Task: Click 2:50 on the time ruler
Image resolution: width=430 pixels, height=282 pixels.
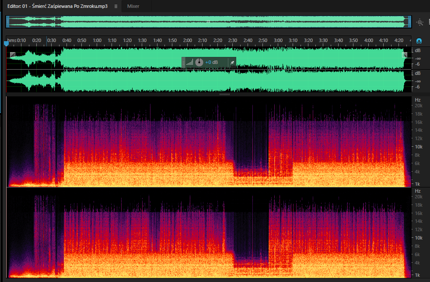Action: (x=263, y=40)
